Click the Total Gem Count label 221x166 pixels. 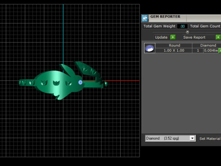point(205,26)
